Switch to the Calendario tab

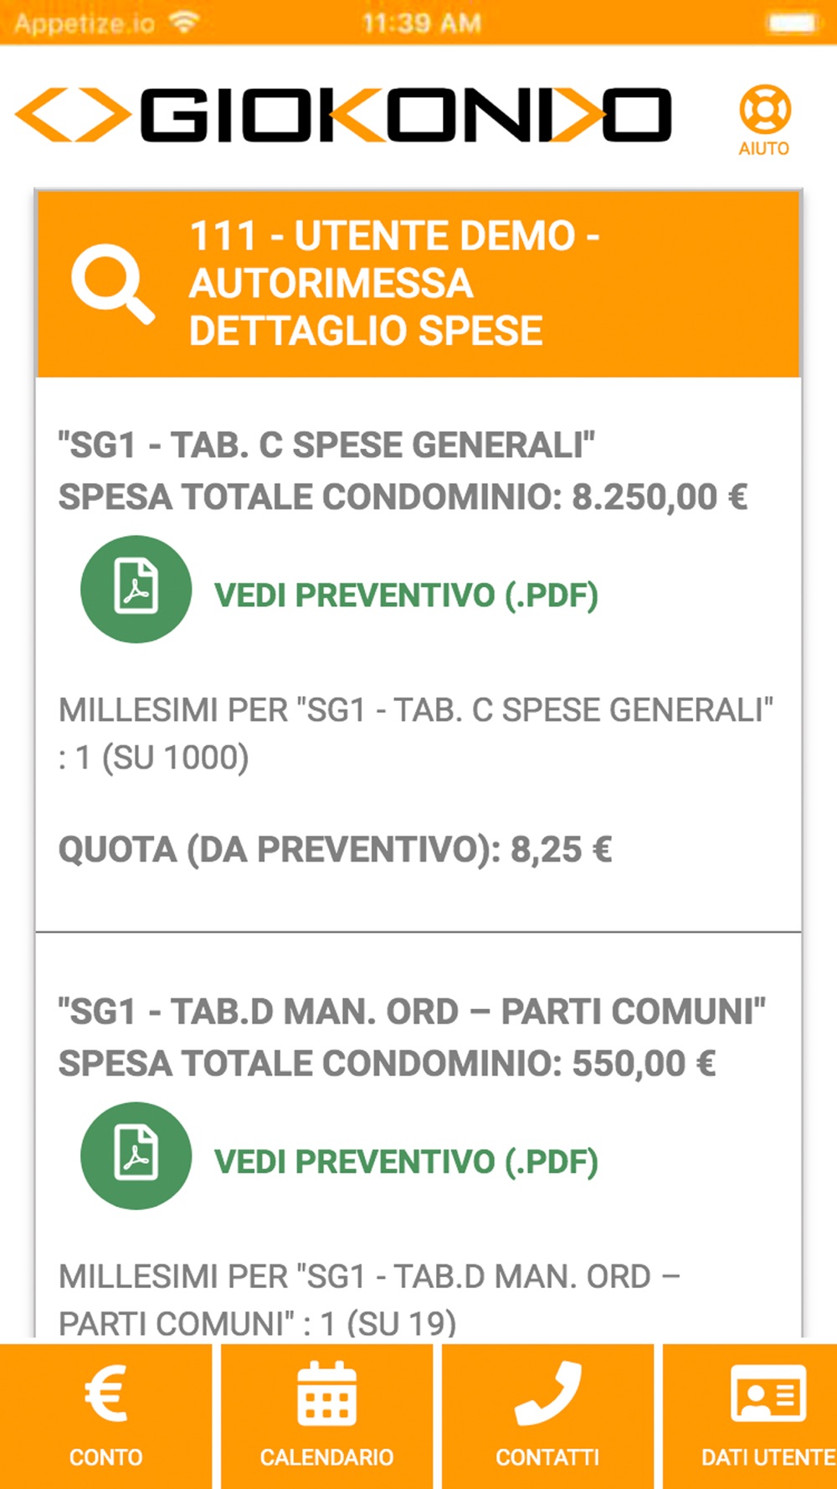click(x=326, y=1457)
